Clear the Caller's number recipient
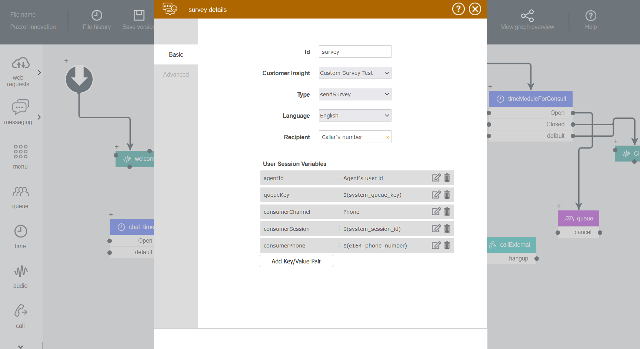The width and height of the screenshot is (640, 349). pos(387,137)
